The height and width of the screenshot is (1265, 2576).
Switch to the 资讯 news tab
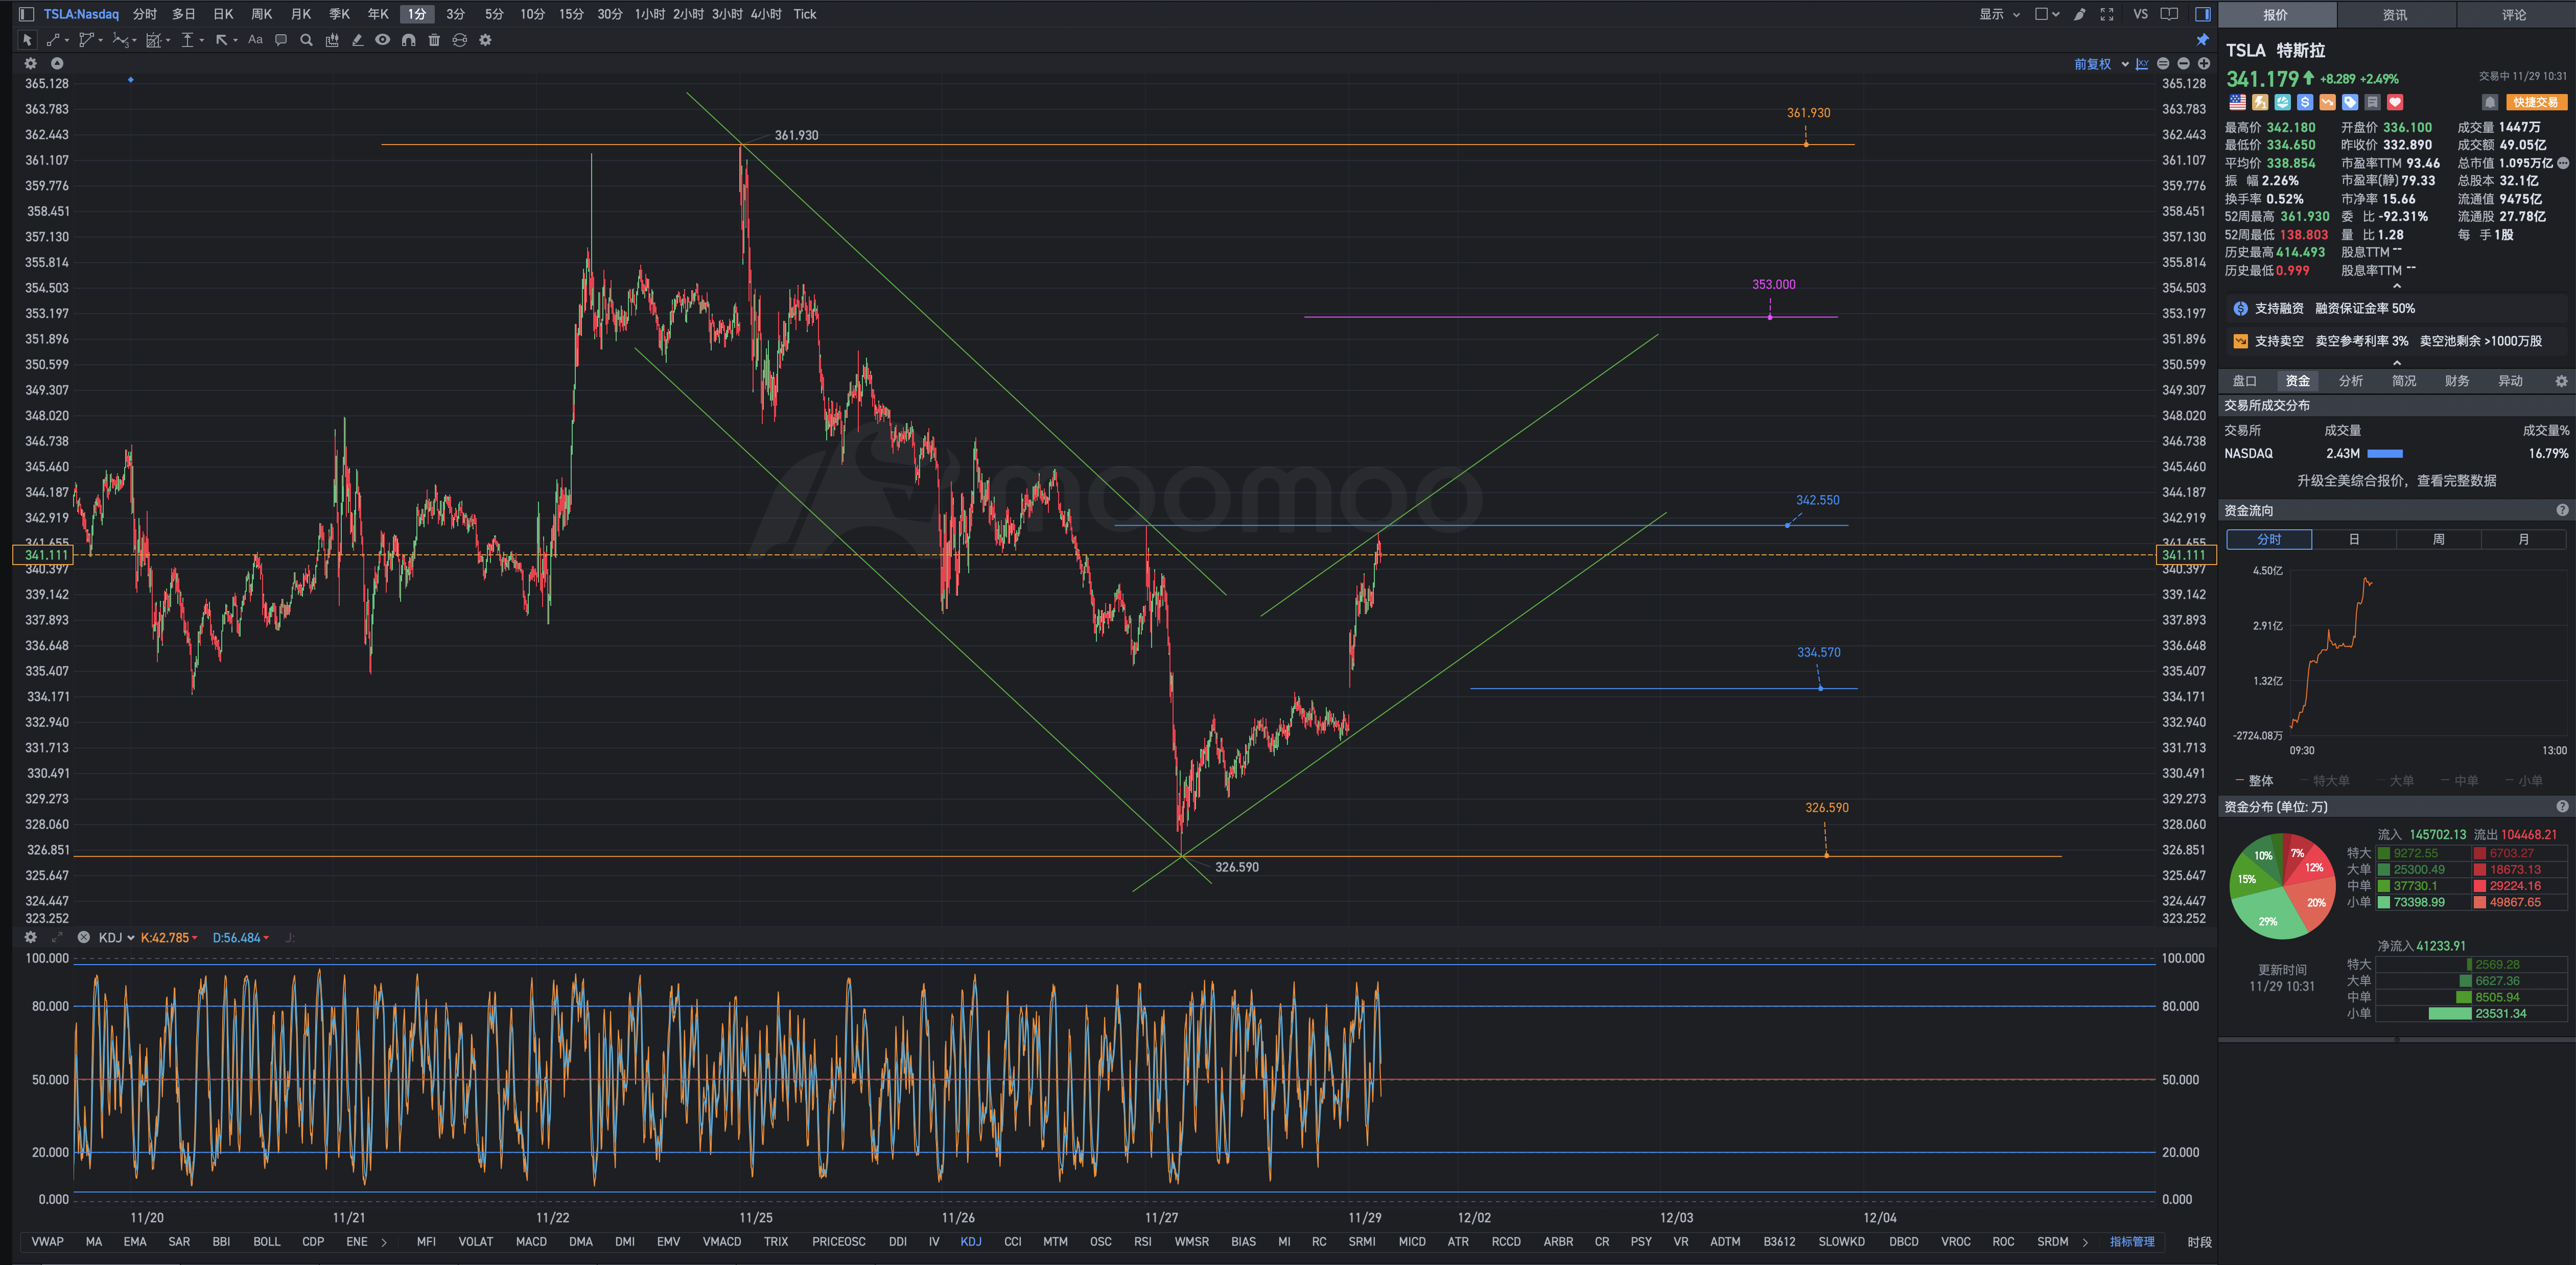2395,15
